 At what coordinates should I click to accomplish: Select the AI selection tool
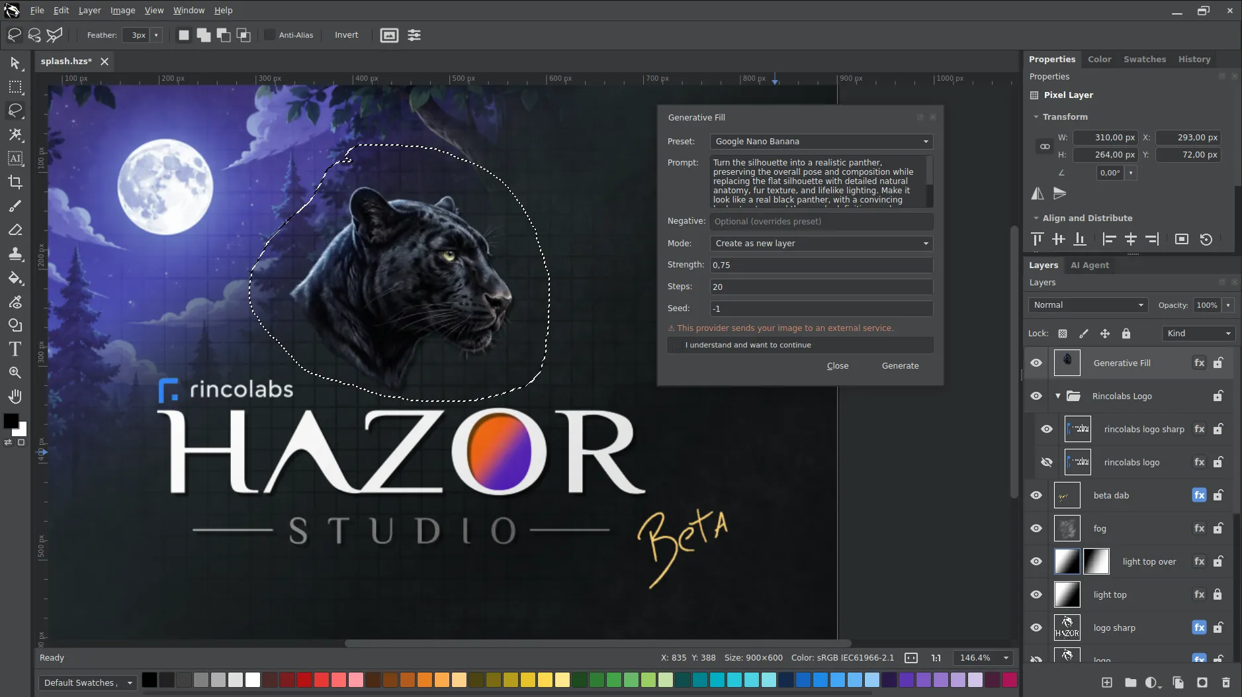tap(15, 158)
